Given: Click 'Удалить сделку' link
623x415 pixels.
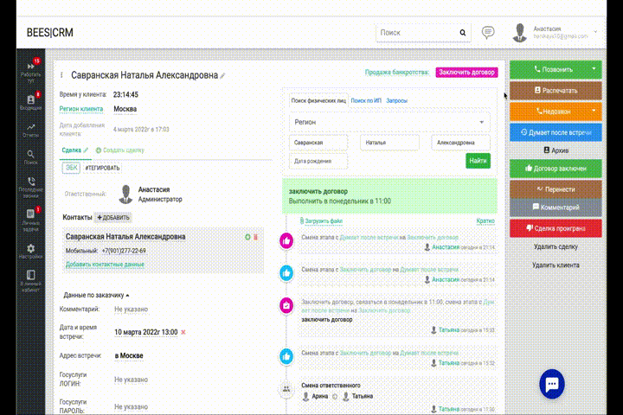Looking at the screenshot, I should point(556,246).
